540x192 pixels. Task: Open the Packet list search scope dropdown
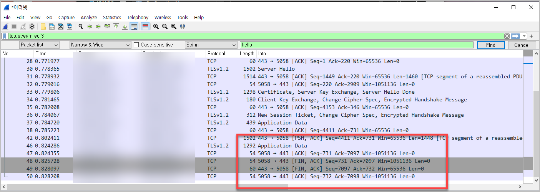coord(39,45)
